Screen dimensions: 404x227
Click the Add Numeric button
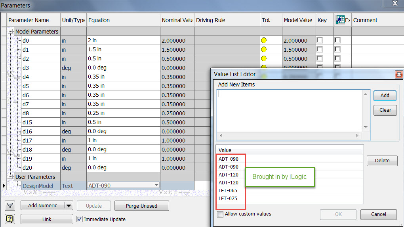(x=43, y=206)
